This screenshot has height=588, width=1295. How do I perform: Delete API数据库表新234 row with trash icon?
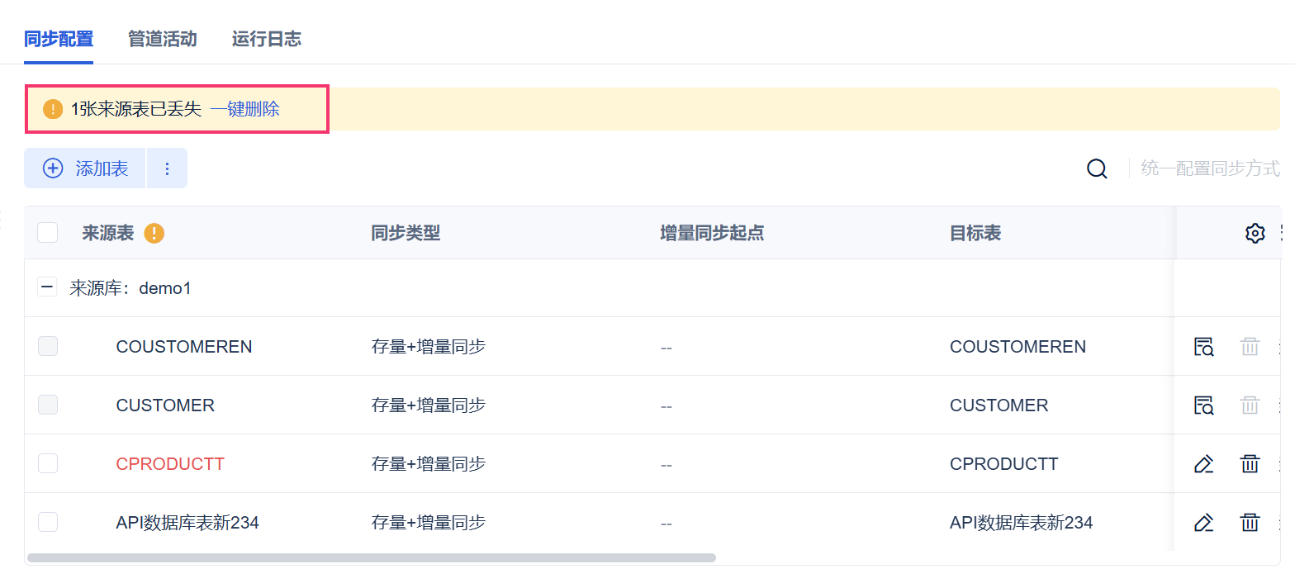[x=1250, y=523]
